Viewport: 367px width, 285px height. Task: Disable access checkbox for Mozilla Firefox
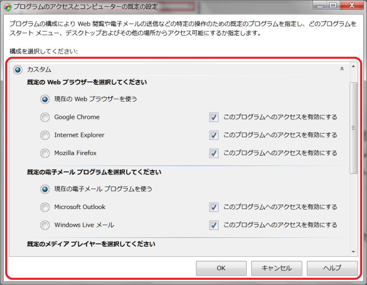click(x=214, y=153)
